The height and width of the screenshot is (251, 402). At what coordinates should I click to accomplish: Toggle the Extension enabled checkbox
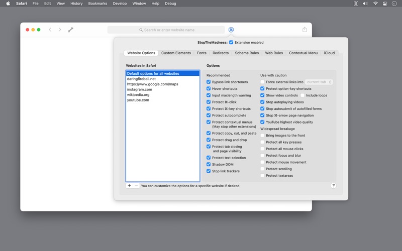click(x=231, y=43)
